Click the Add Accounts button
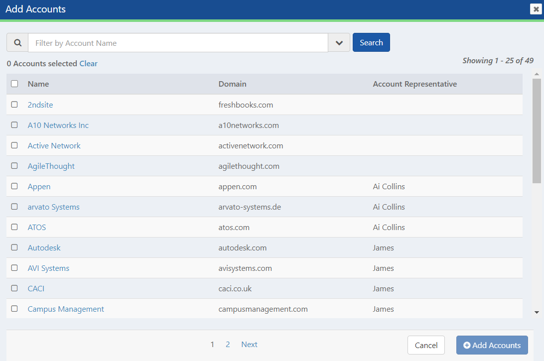544x361 pixels. 492,345
